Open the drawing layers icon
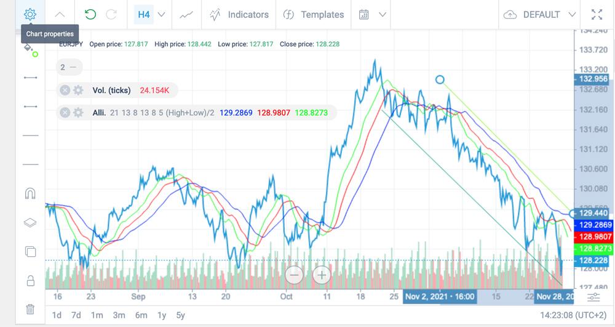The height and width of the screenshot is (327, 615). click(x=30, y=223)
